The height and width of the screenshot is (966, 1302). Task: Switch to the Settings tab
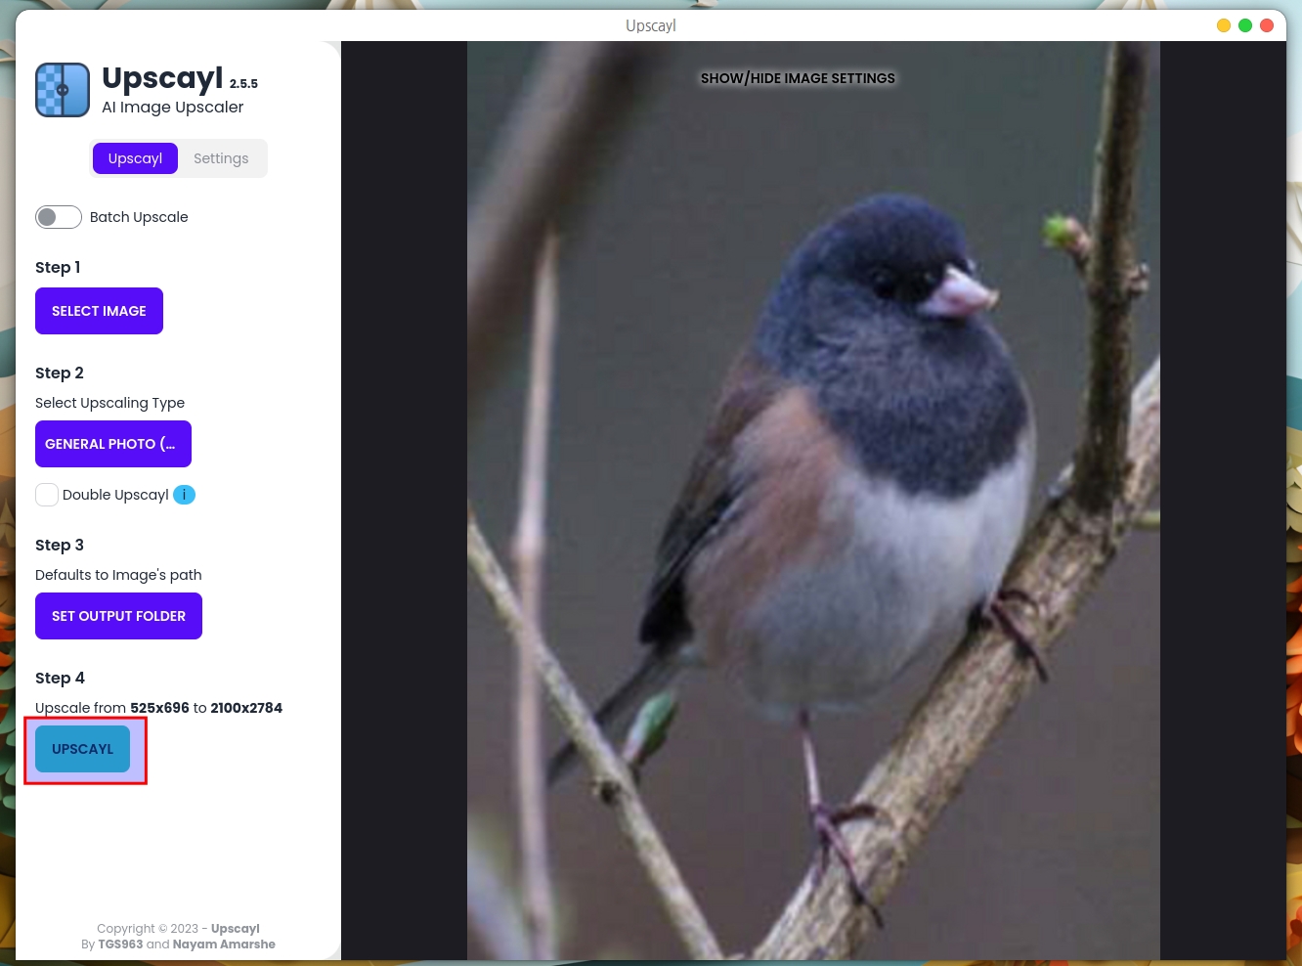point(221,158)
